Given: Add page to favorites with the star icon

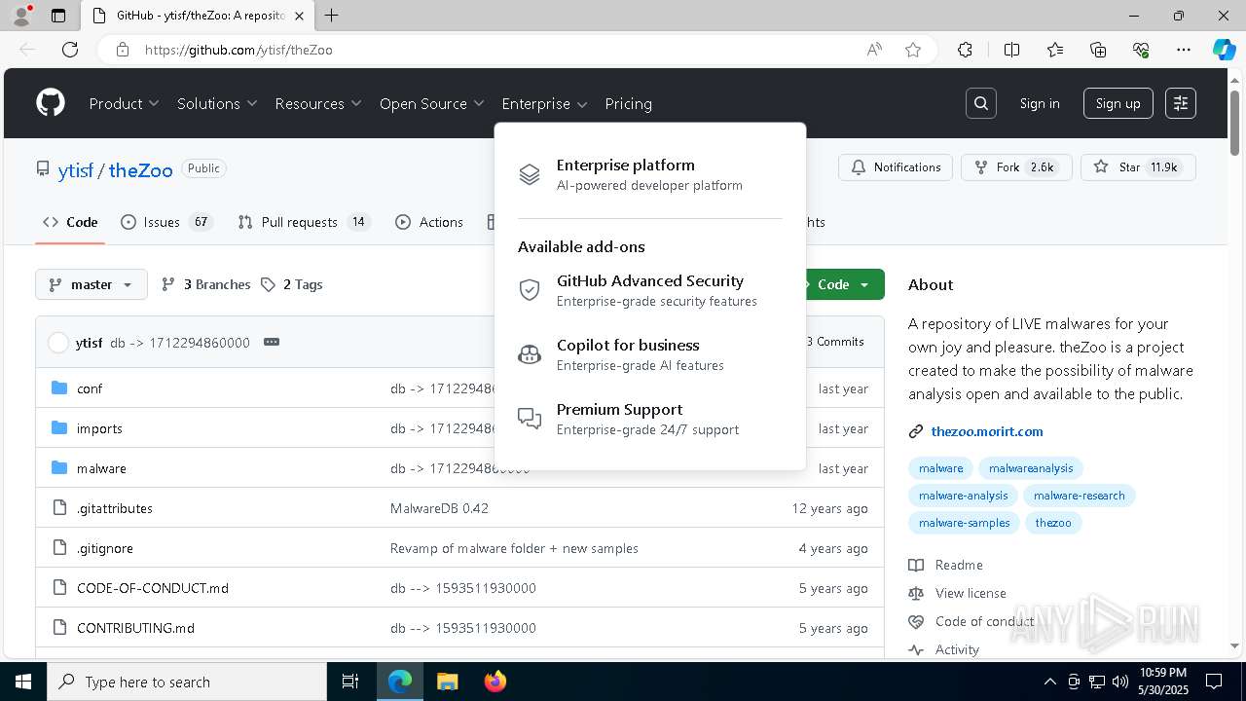Looking at the screenshot, I should click(x=913, y=50).
